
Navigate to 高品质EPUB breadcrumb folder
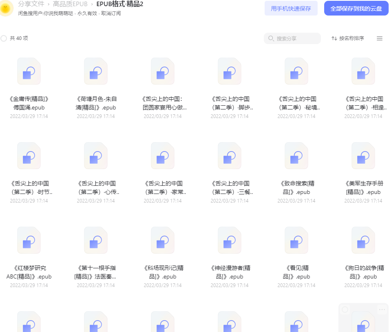[70, 4]
